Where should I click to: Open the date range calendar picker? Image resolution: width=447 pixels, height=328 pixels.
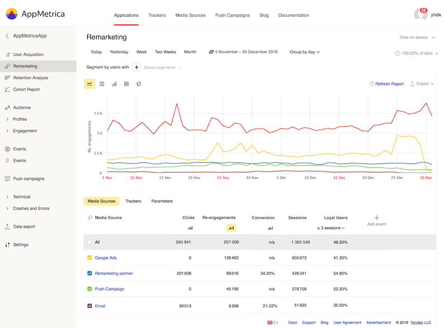point(243,52)
